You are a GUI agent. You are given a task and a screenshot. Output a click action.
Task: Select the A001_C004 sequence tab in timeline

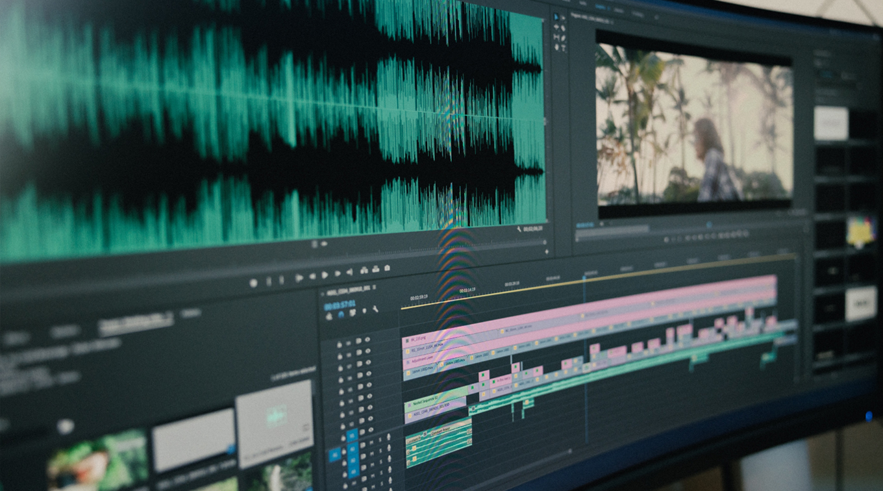click(348, 291)
